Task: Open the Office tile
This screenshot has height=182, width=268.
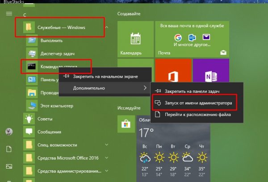Action: (173, 70)
